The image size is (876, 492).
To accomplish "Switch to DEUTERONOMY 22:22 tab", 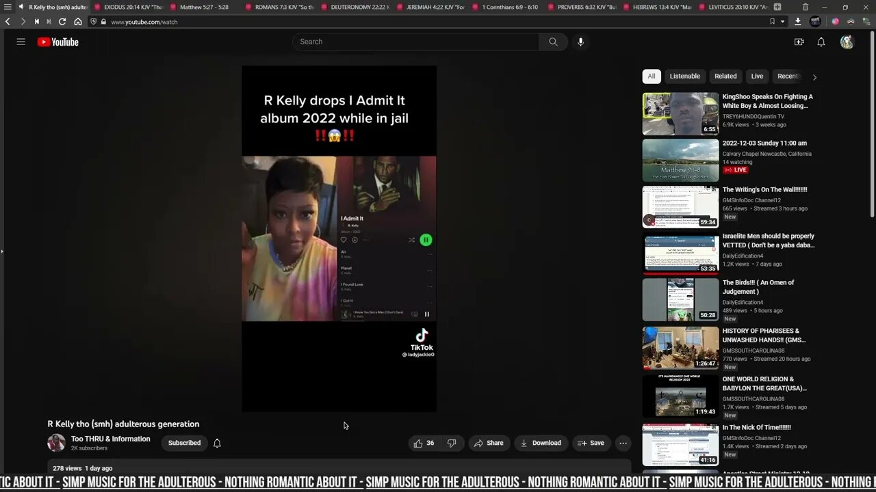I will pos(355,7).
